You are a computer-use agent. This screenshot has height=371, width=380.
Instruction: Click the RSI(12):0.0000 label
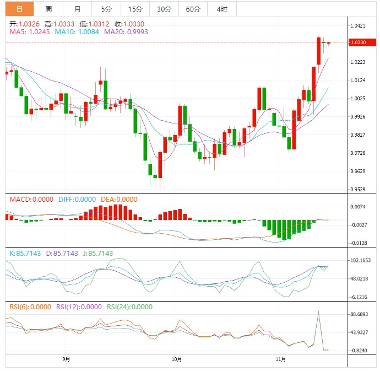point(79,307)
